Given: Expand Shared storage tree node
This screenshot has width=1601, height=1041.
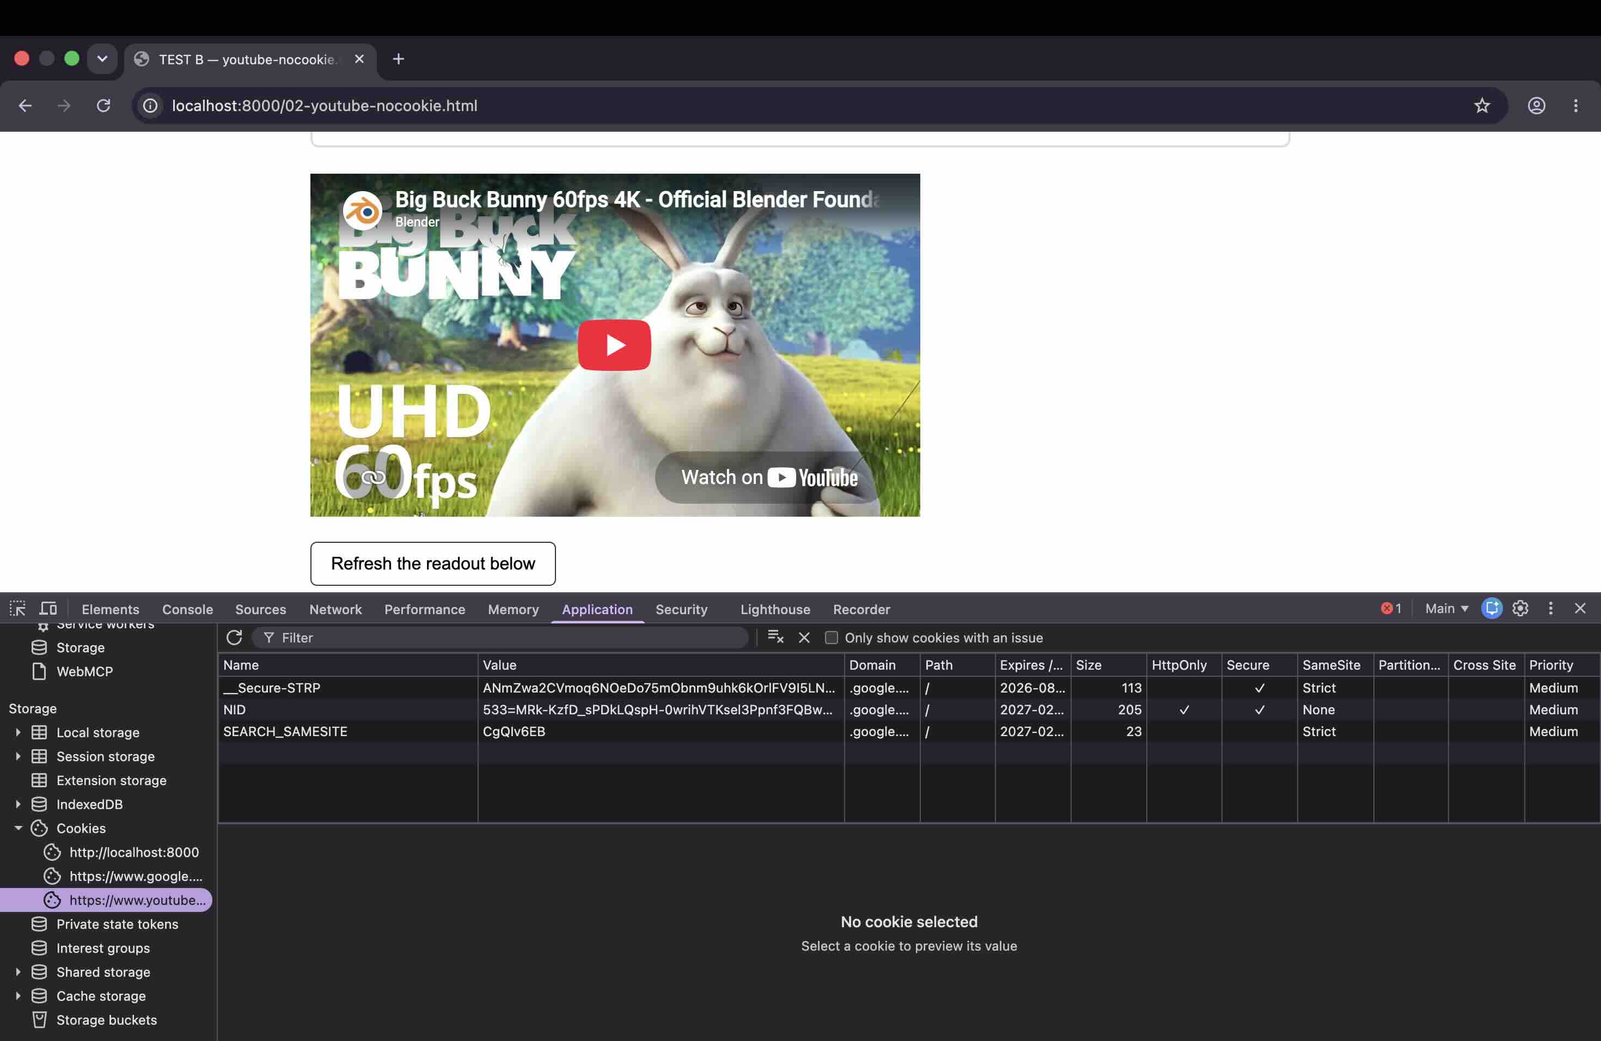Looking at the screenshot, I should click(18, 972).
